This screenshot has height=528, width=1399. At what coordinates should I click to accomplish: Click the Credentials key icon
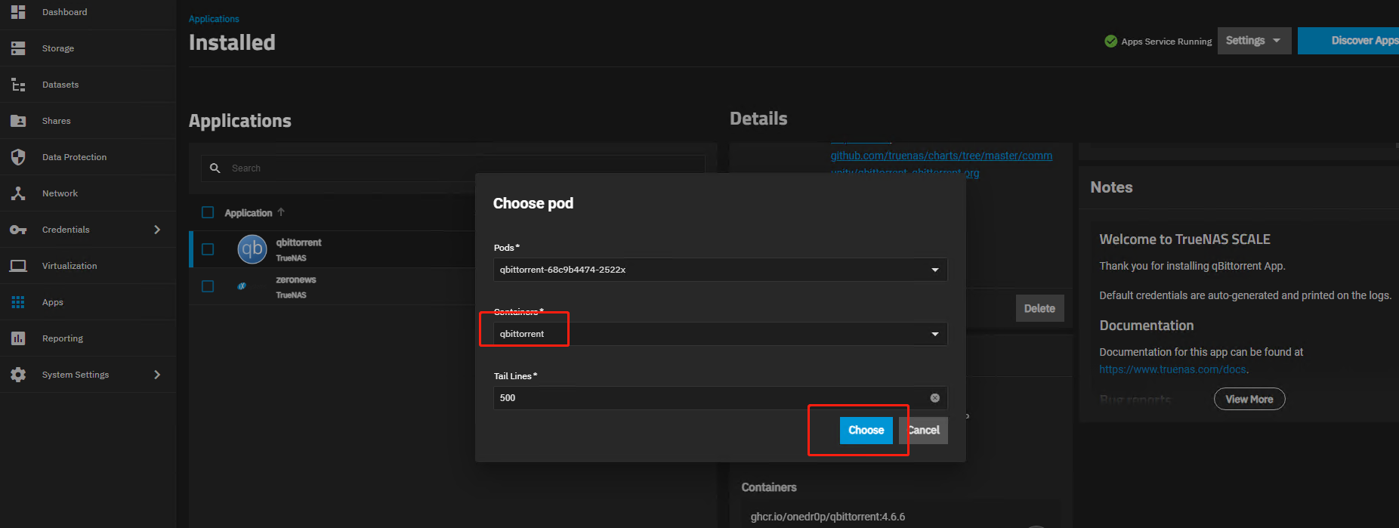click(x=18, y=230)
